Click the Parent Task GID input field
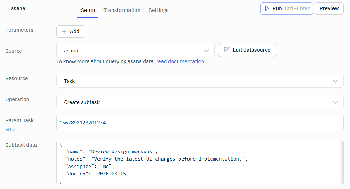350x189 pixels. (x=200, y=123)
